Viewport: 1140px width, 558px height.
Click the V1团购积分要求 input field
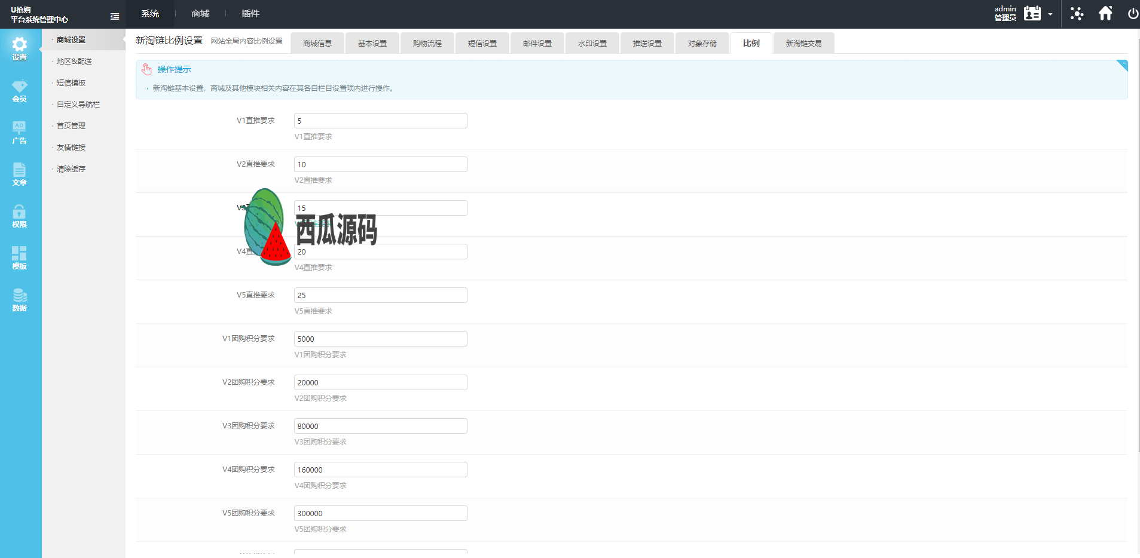pos(381,339)
